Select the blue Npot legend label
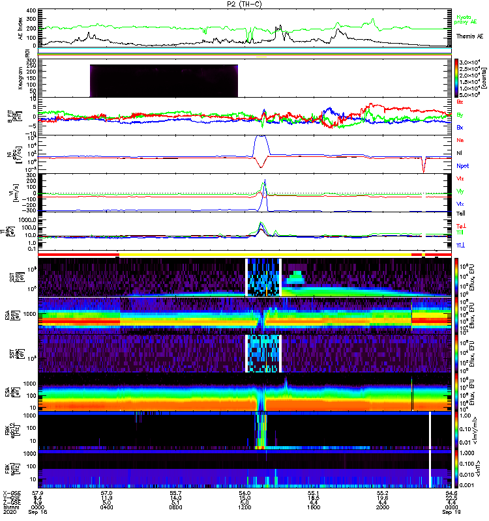Screen dimensions: 489x521 (462, 166)
